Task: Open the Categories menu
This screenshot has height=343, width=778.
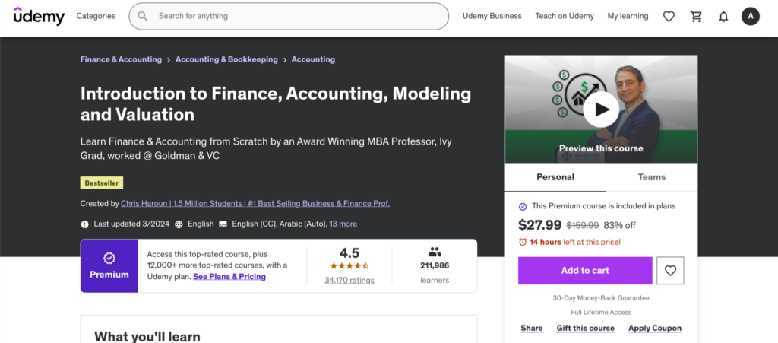Action: pos(96,16)
